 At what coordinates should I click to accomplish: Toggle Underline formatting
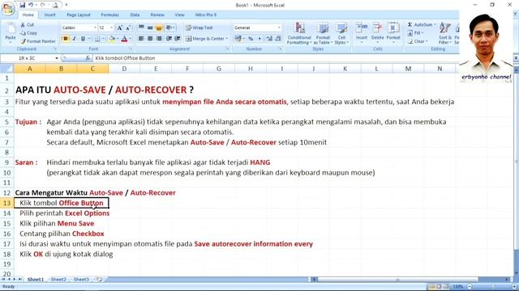pyautogui.click(x=83, y=39)
